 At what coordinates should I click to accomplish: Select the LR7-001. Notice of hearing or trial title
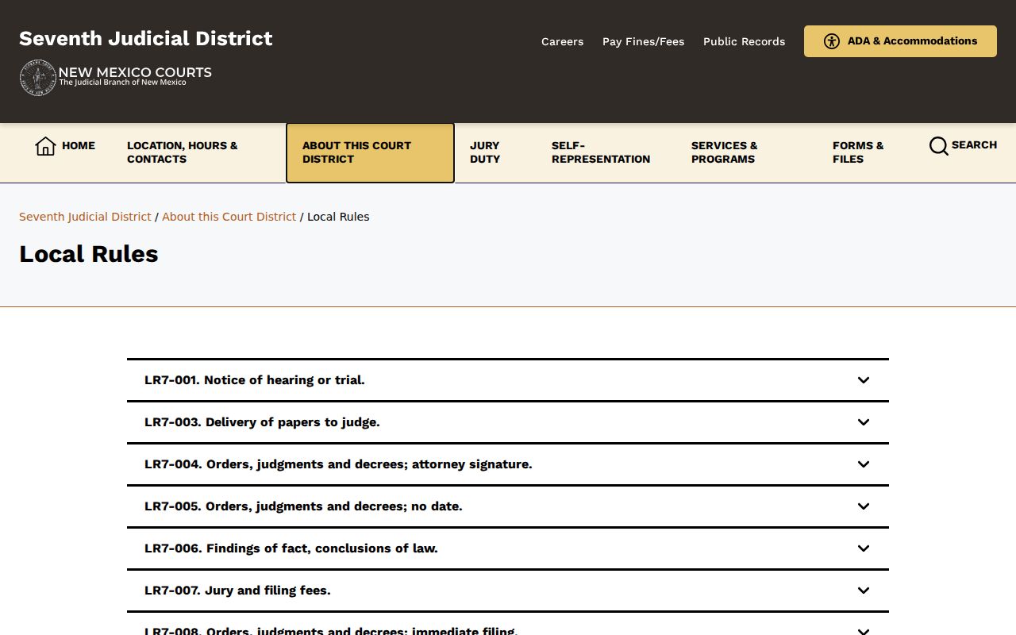coord(255,380)
